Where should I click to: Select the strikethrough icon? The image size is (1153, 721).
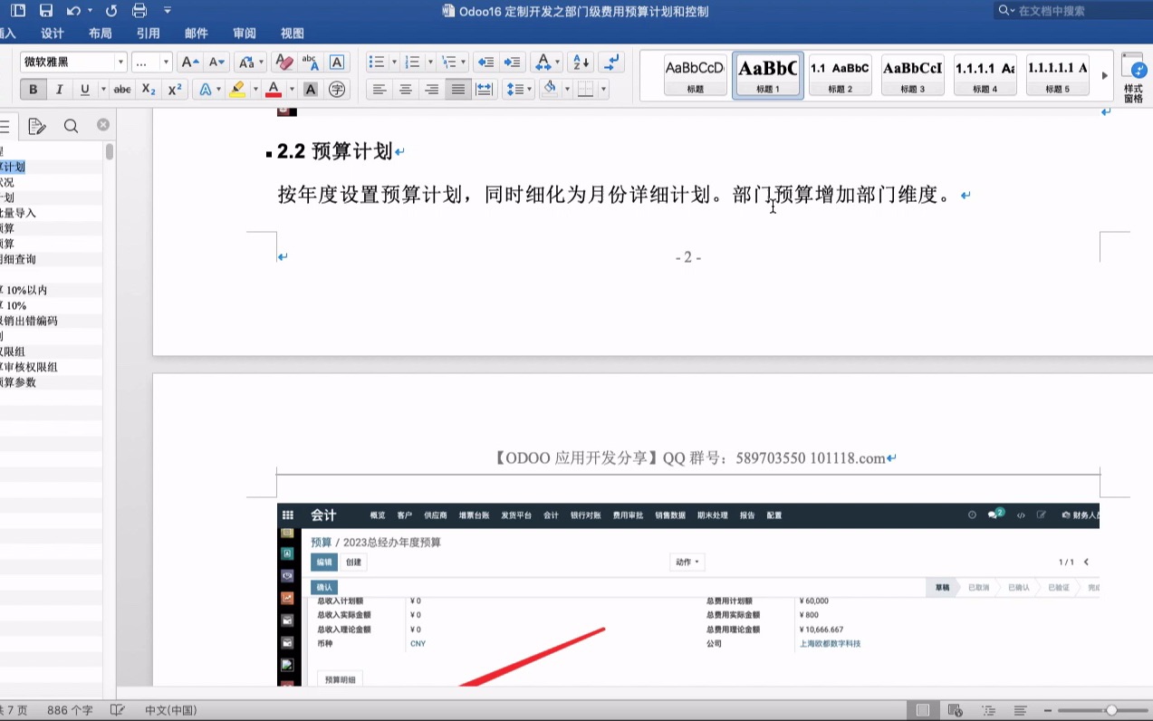pos(122,90)
